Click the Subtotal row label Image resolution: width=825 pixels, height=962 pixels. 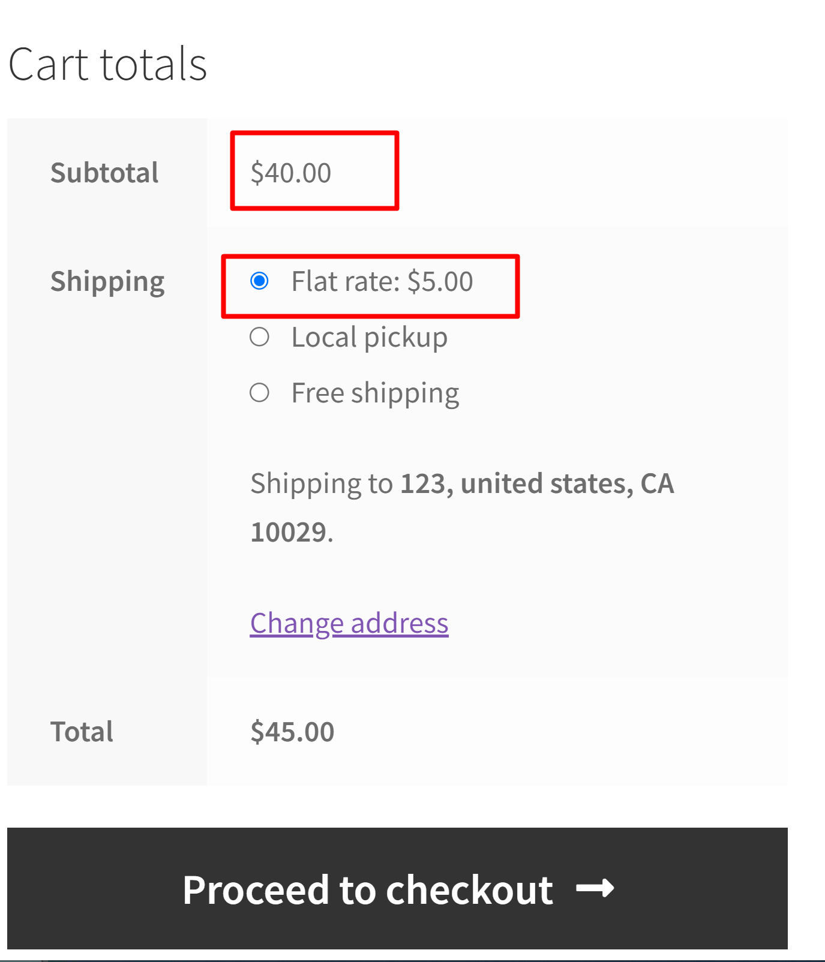point(104,173)
